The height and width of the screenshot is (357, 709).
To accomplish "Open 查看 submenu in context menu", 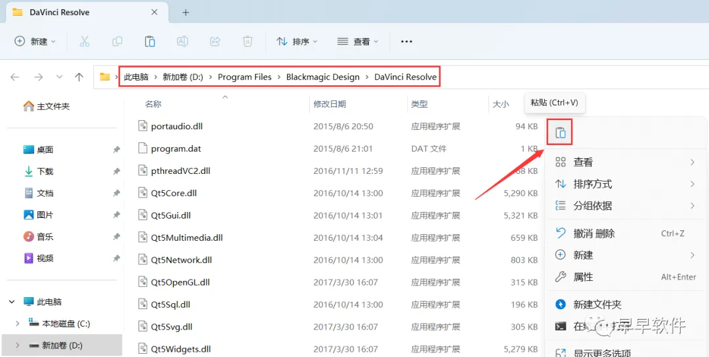I will point(626,162).
